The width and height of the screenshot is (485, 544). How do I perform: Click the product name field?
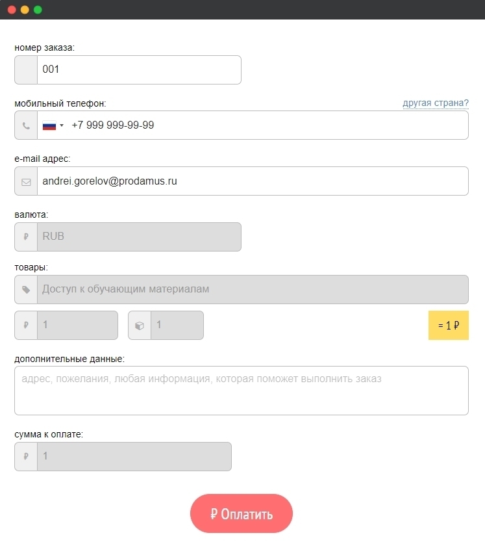(252, 290)
